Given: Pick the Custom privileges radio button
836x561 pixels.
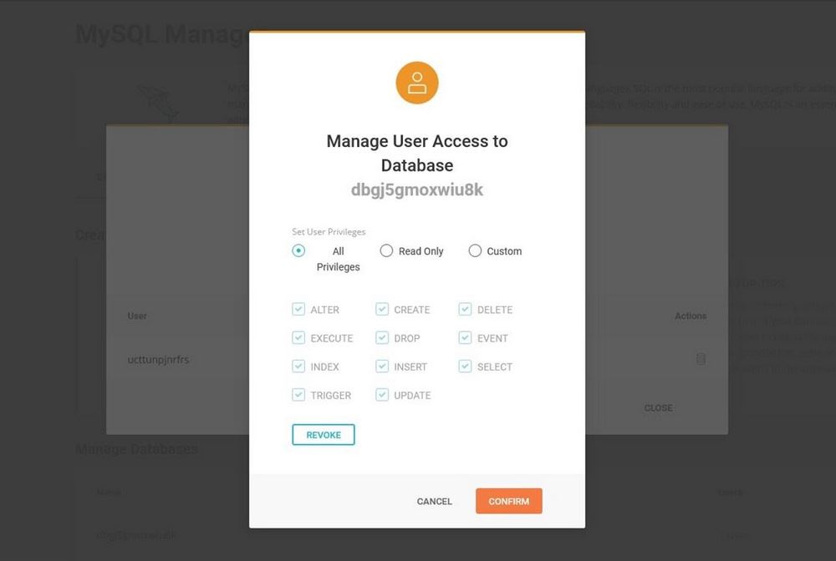Looking at the screenshot, I should pos(475,250).
